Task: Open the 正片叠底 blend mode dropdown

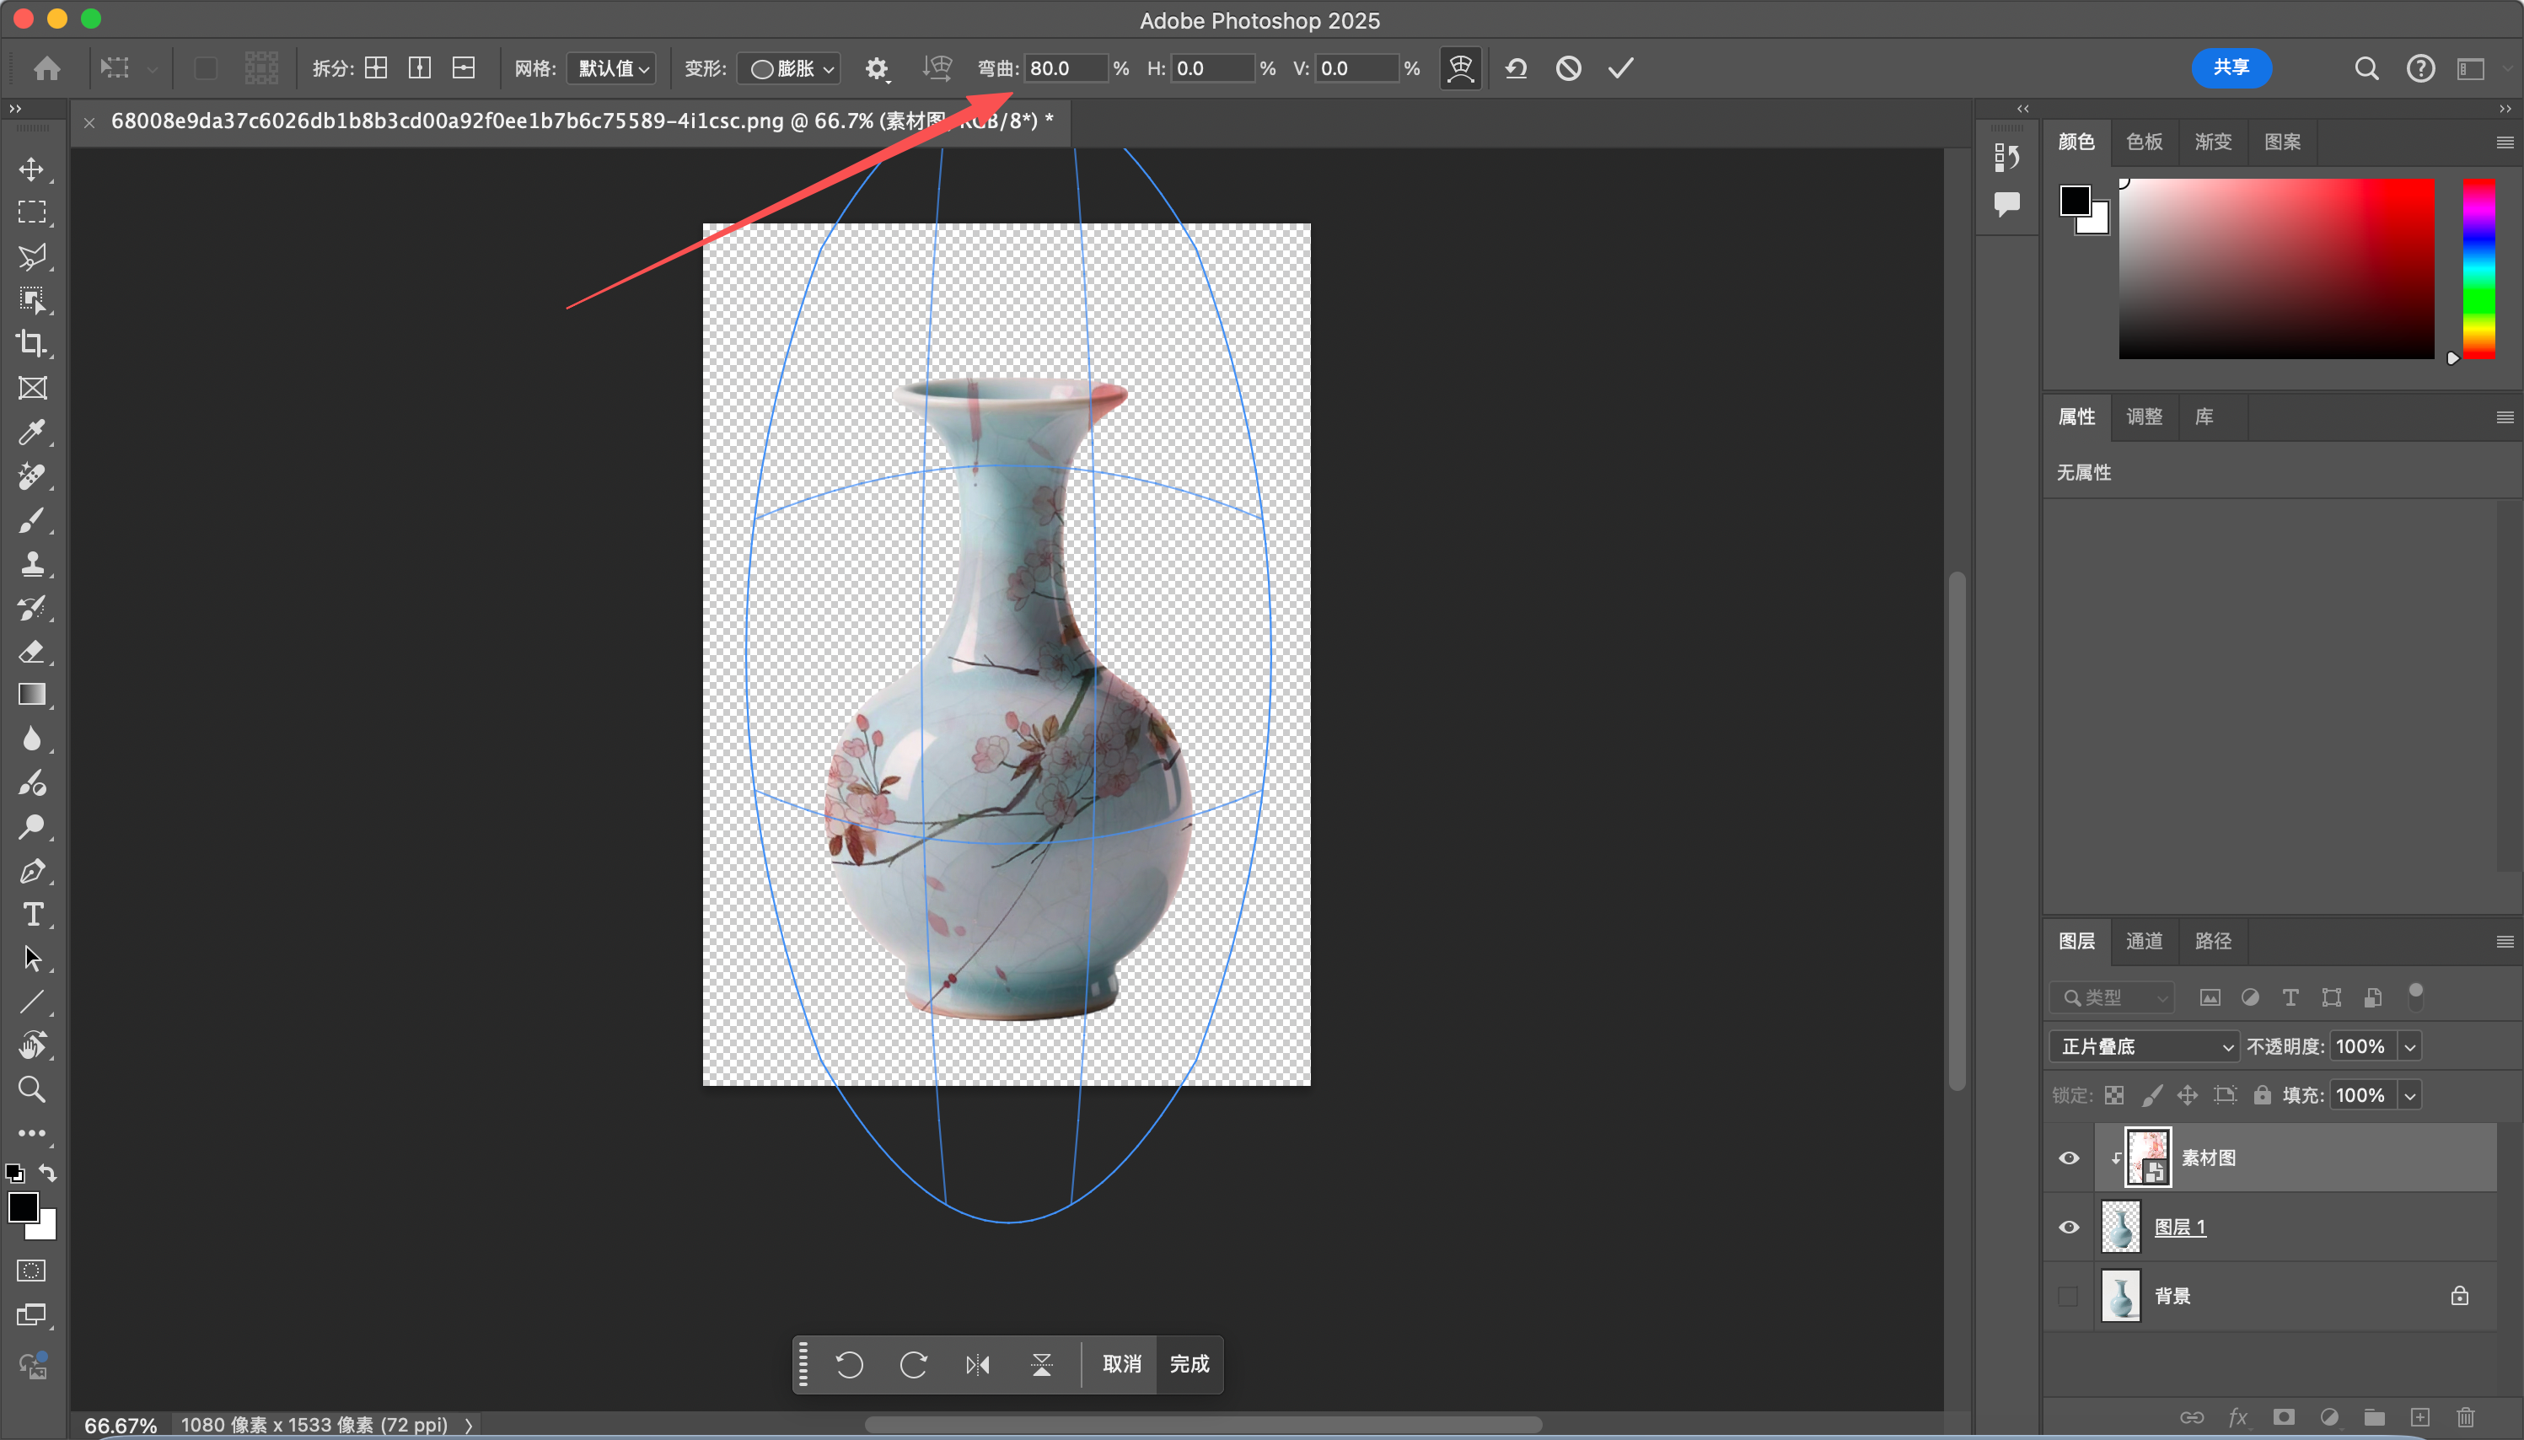Action: point(2143,1046)
